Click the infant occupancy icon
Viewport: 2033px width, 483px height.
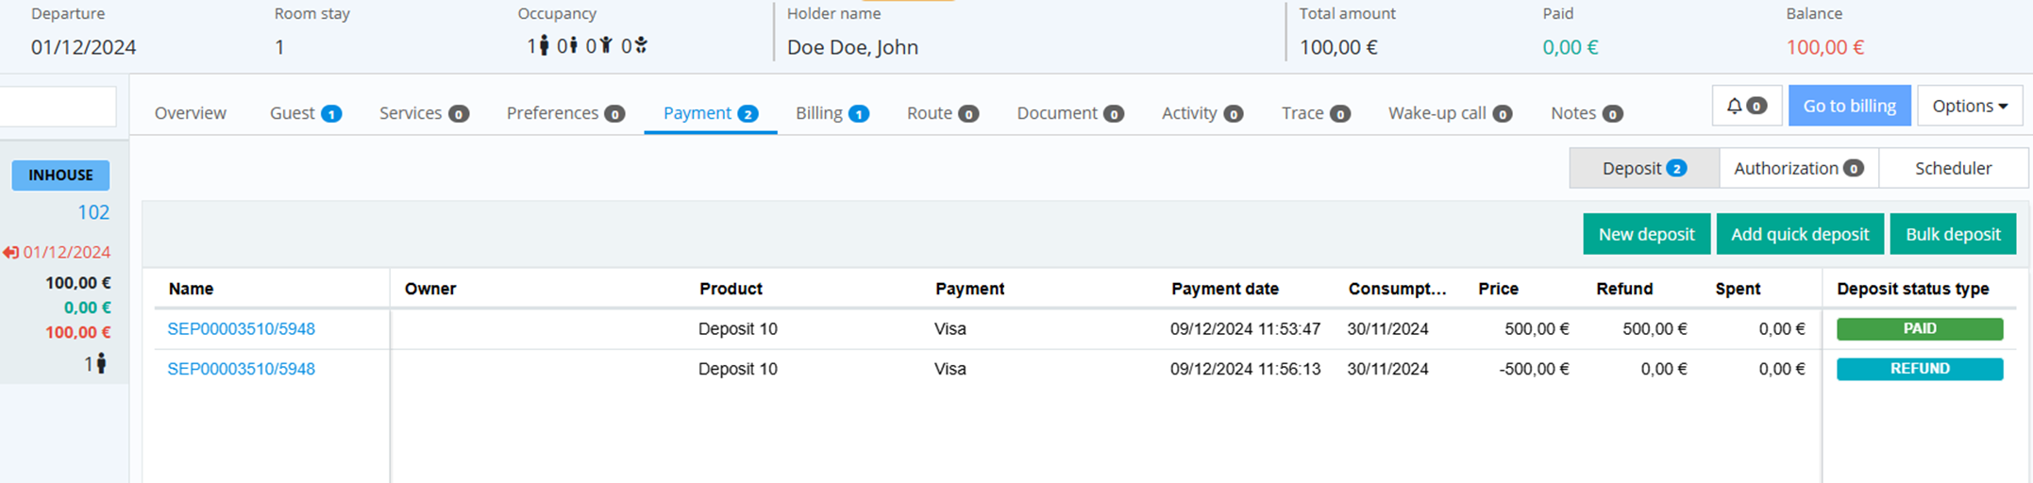coord(641,45)
